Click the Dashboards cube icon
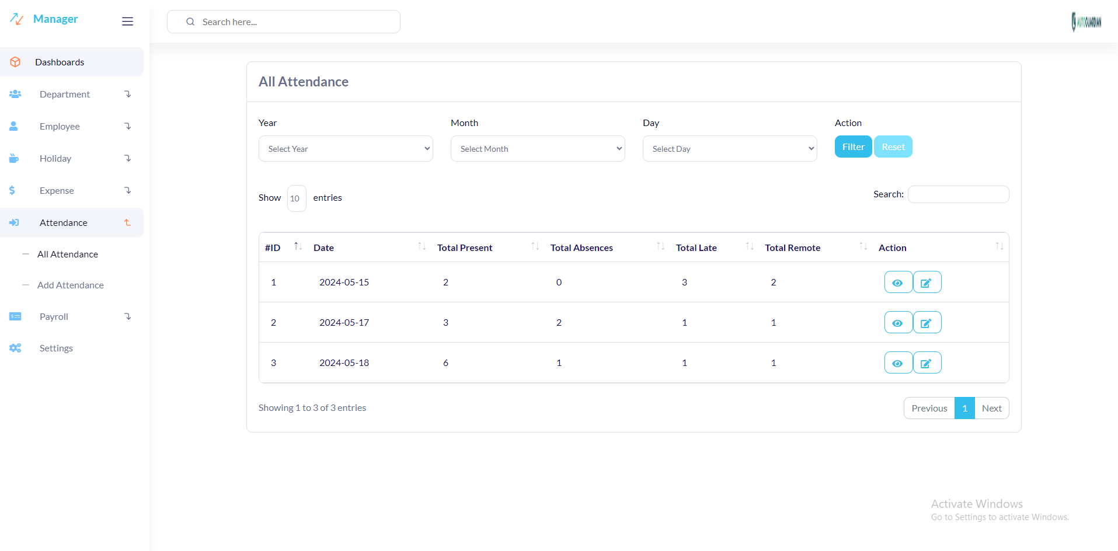Viewport: 1118px width, 551px height. tap(16, 62)
